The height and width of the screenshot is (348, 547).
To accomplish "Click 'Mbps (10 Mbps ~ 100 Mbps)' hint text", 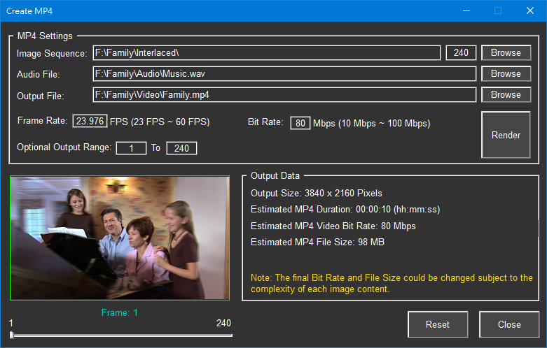I will coord(371,123).
